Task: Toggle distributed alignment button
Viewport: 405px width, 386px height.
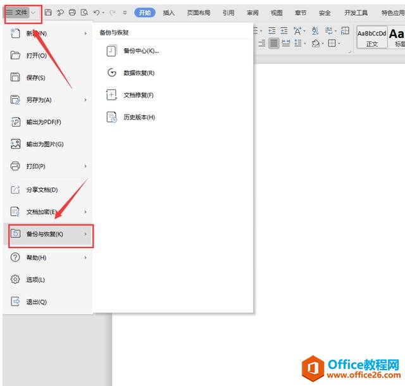Action: point(285,43)
